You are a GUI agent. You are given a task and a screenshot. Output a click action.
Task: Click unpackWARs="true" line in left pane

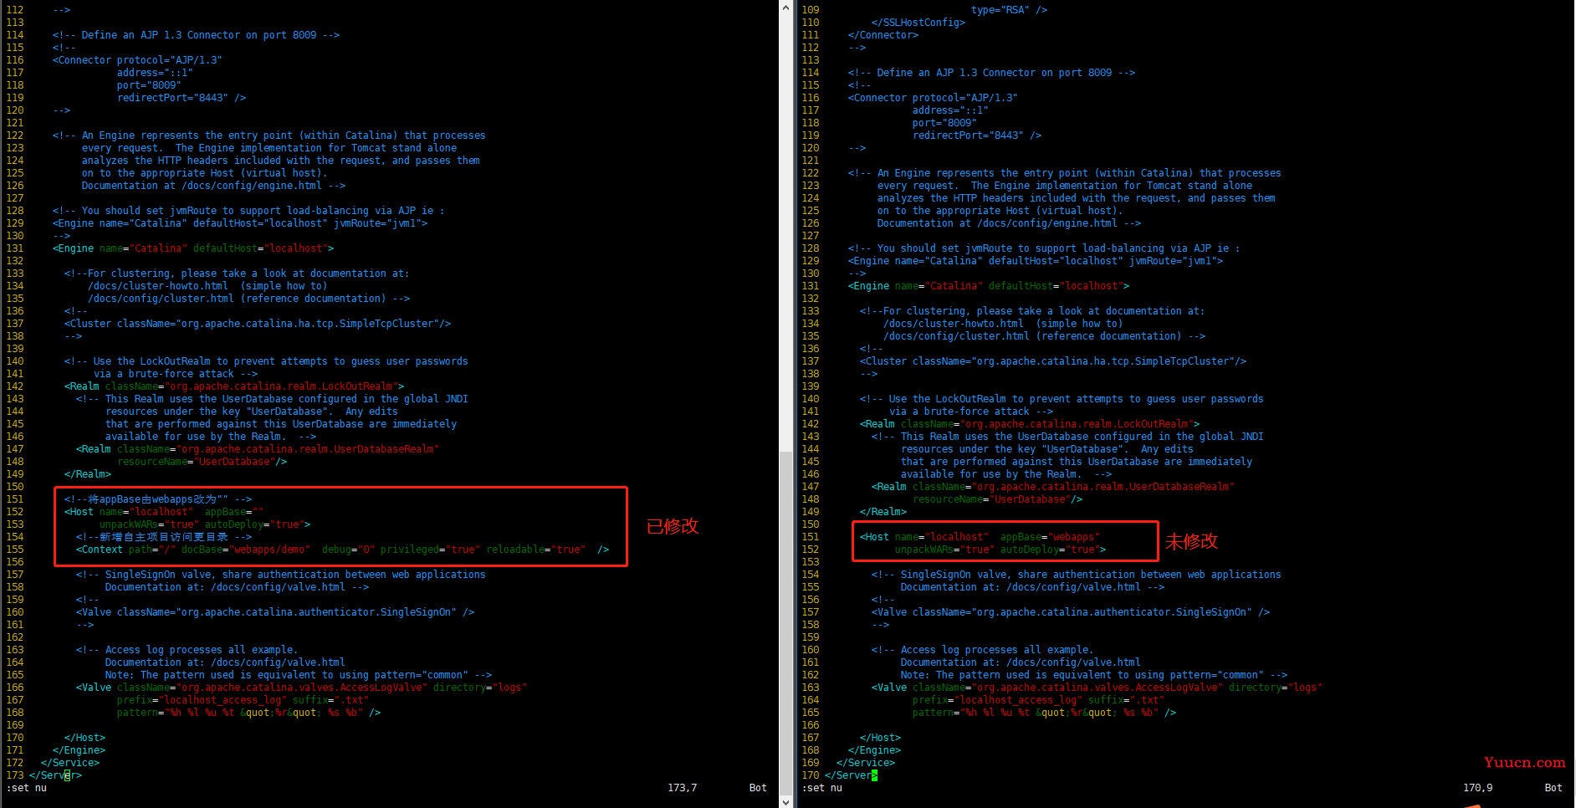point(205,524)
